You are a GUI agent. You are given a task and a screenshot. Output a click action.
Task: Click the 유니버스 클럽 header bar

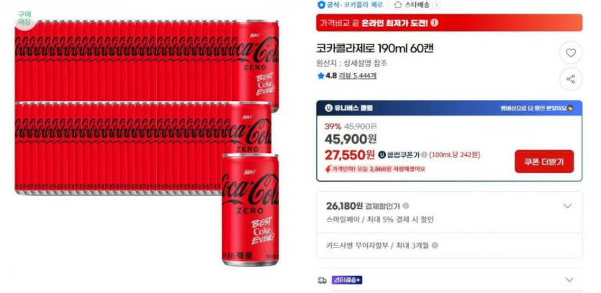tap(449, 108)
